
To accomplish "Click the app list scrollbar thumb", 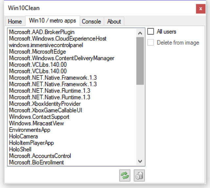I will tap(140, 61).
